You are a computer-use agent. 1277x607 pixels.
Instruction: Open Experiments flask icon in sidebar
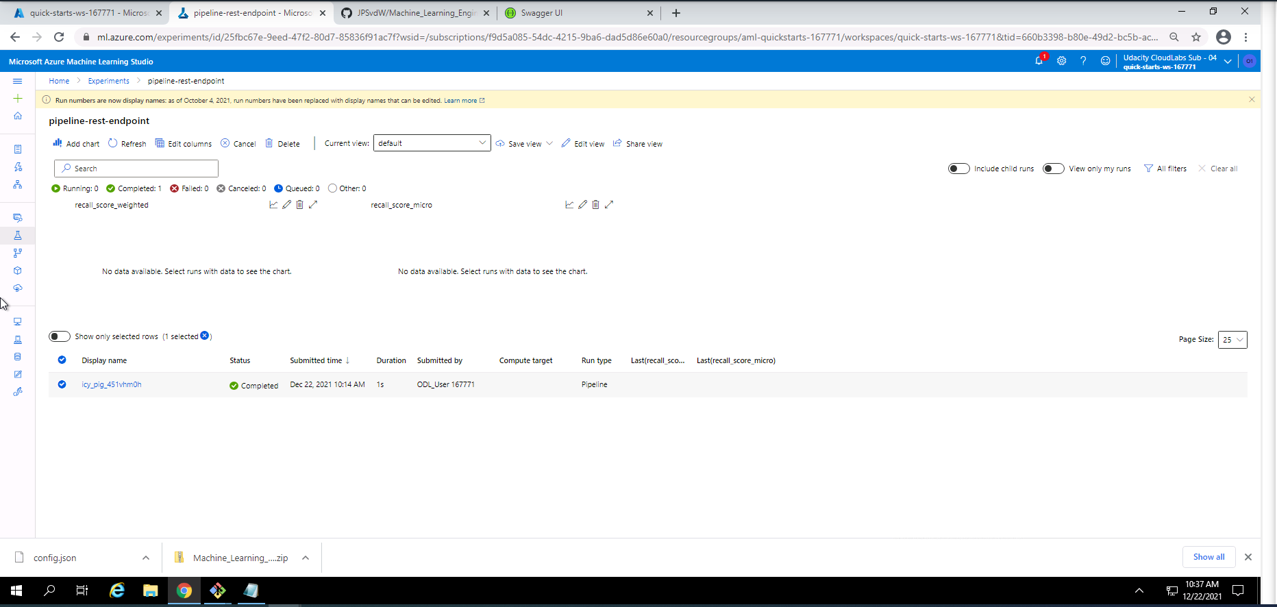pos(18,236)
